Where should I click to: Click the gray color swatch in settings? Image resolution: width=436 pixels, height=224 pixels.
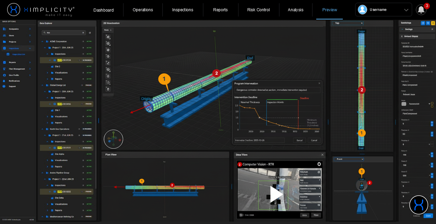coord(404,104)
